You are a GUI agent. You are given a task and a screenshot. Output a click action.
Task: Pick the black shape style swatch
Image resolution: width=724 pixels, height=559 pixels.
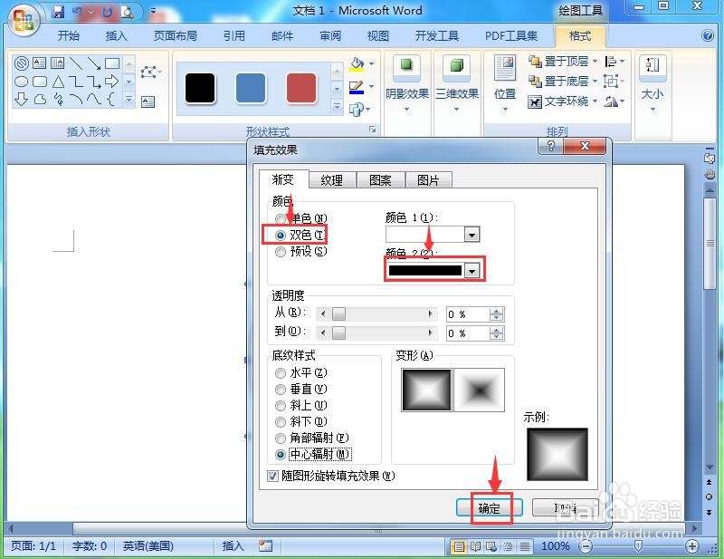tap(200, 88)
